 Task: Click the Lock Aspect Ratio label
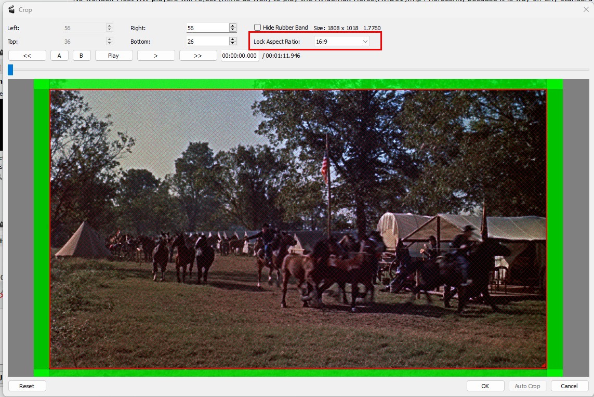pyautogui.click(x=276, y=41)
